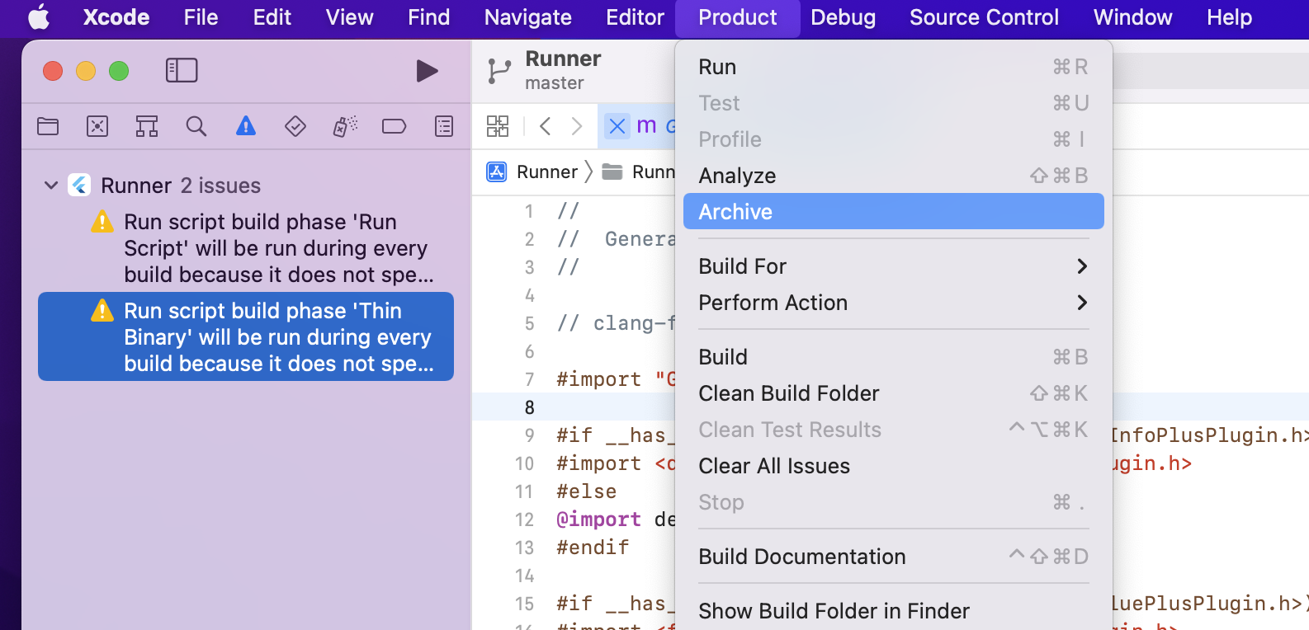Click the source control branch icon

(499, 71)
